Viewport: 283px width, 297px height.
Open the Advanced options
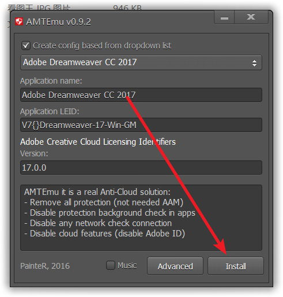click(x=175, y=266)
